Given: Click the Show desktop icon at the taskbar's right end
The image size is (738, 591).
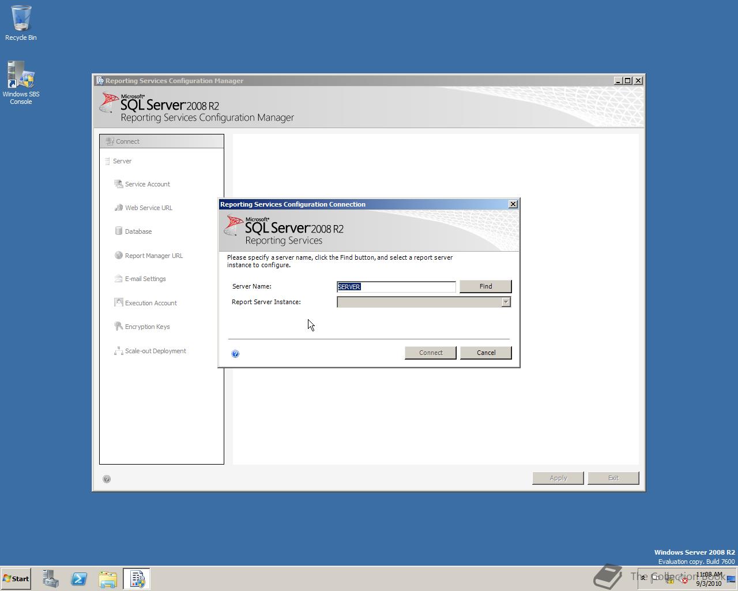Looking at the screenshot, I should pyautogui.click(x=731, y=579).
